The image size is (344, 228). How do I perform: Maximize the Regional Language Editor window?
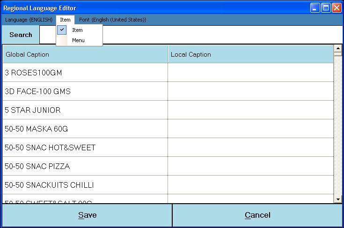[x=326, y=8]
